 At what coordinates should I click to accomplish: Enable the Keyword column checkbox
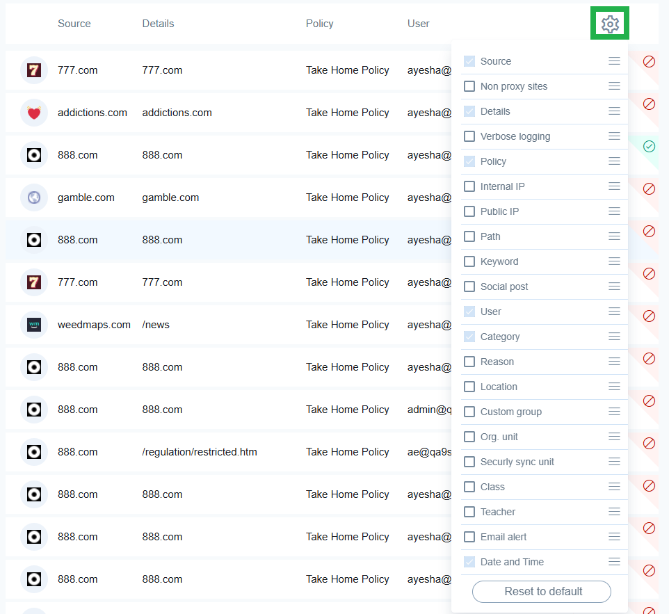tap(469, 261)
